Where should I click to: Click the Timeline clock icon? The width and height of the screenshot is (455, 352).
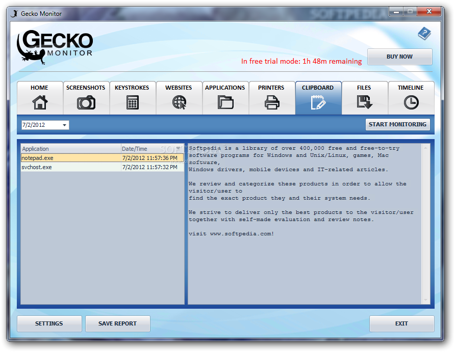411,102
